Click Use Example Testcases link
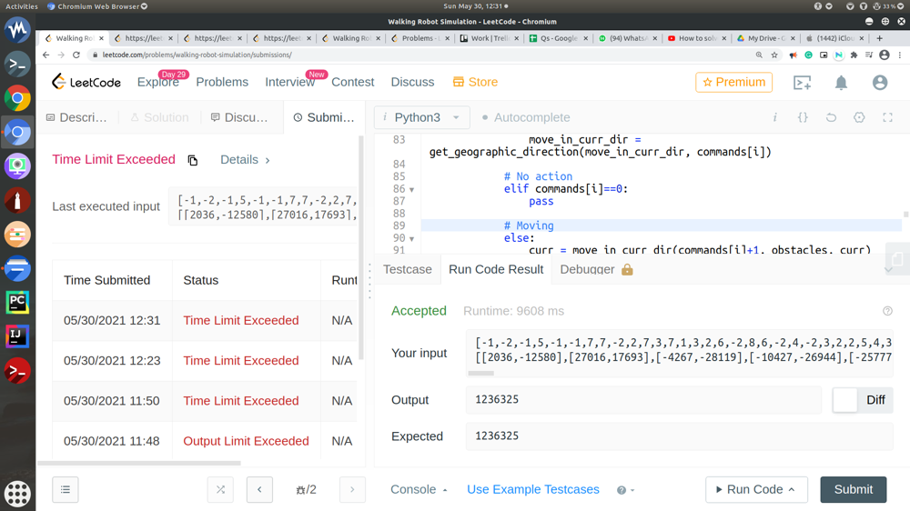 pos(532,489)
